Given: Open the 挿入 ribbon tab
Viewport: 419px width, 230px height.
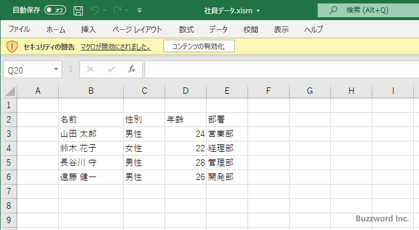Looking at the screenshot, I should [88, 29].
